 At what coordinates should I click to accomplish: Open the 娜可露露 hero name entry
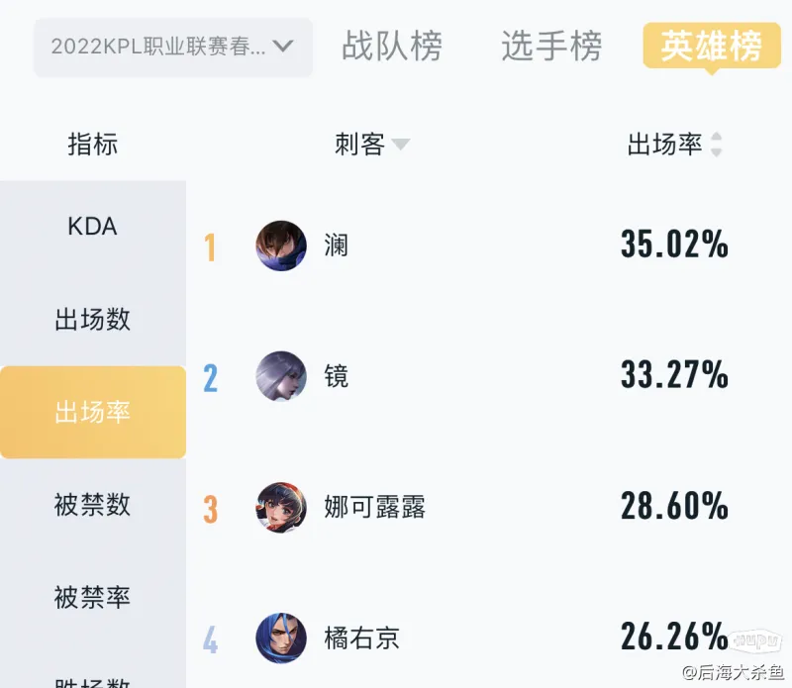374,507
